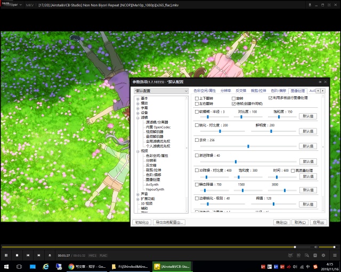Click the 初始化 initialize button
The height and width of the screenshot is (272, 341).
(x=142, y=223)
